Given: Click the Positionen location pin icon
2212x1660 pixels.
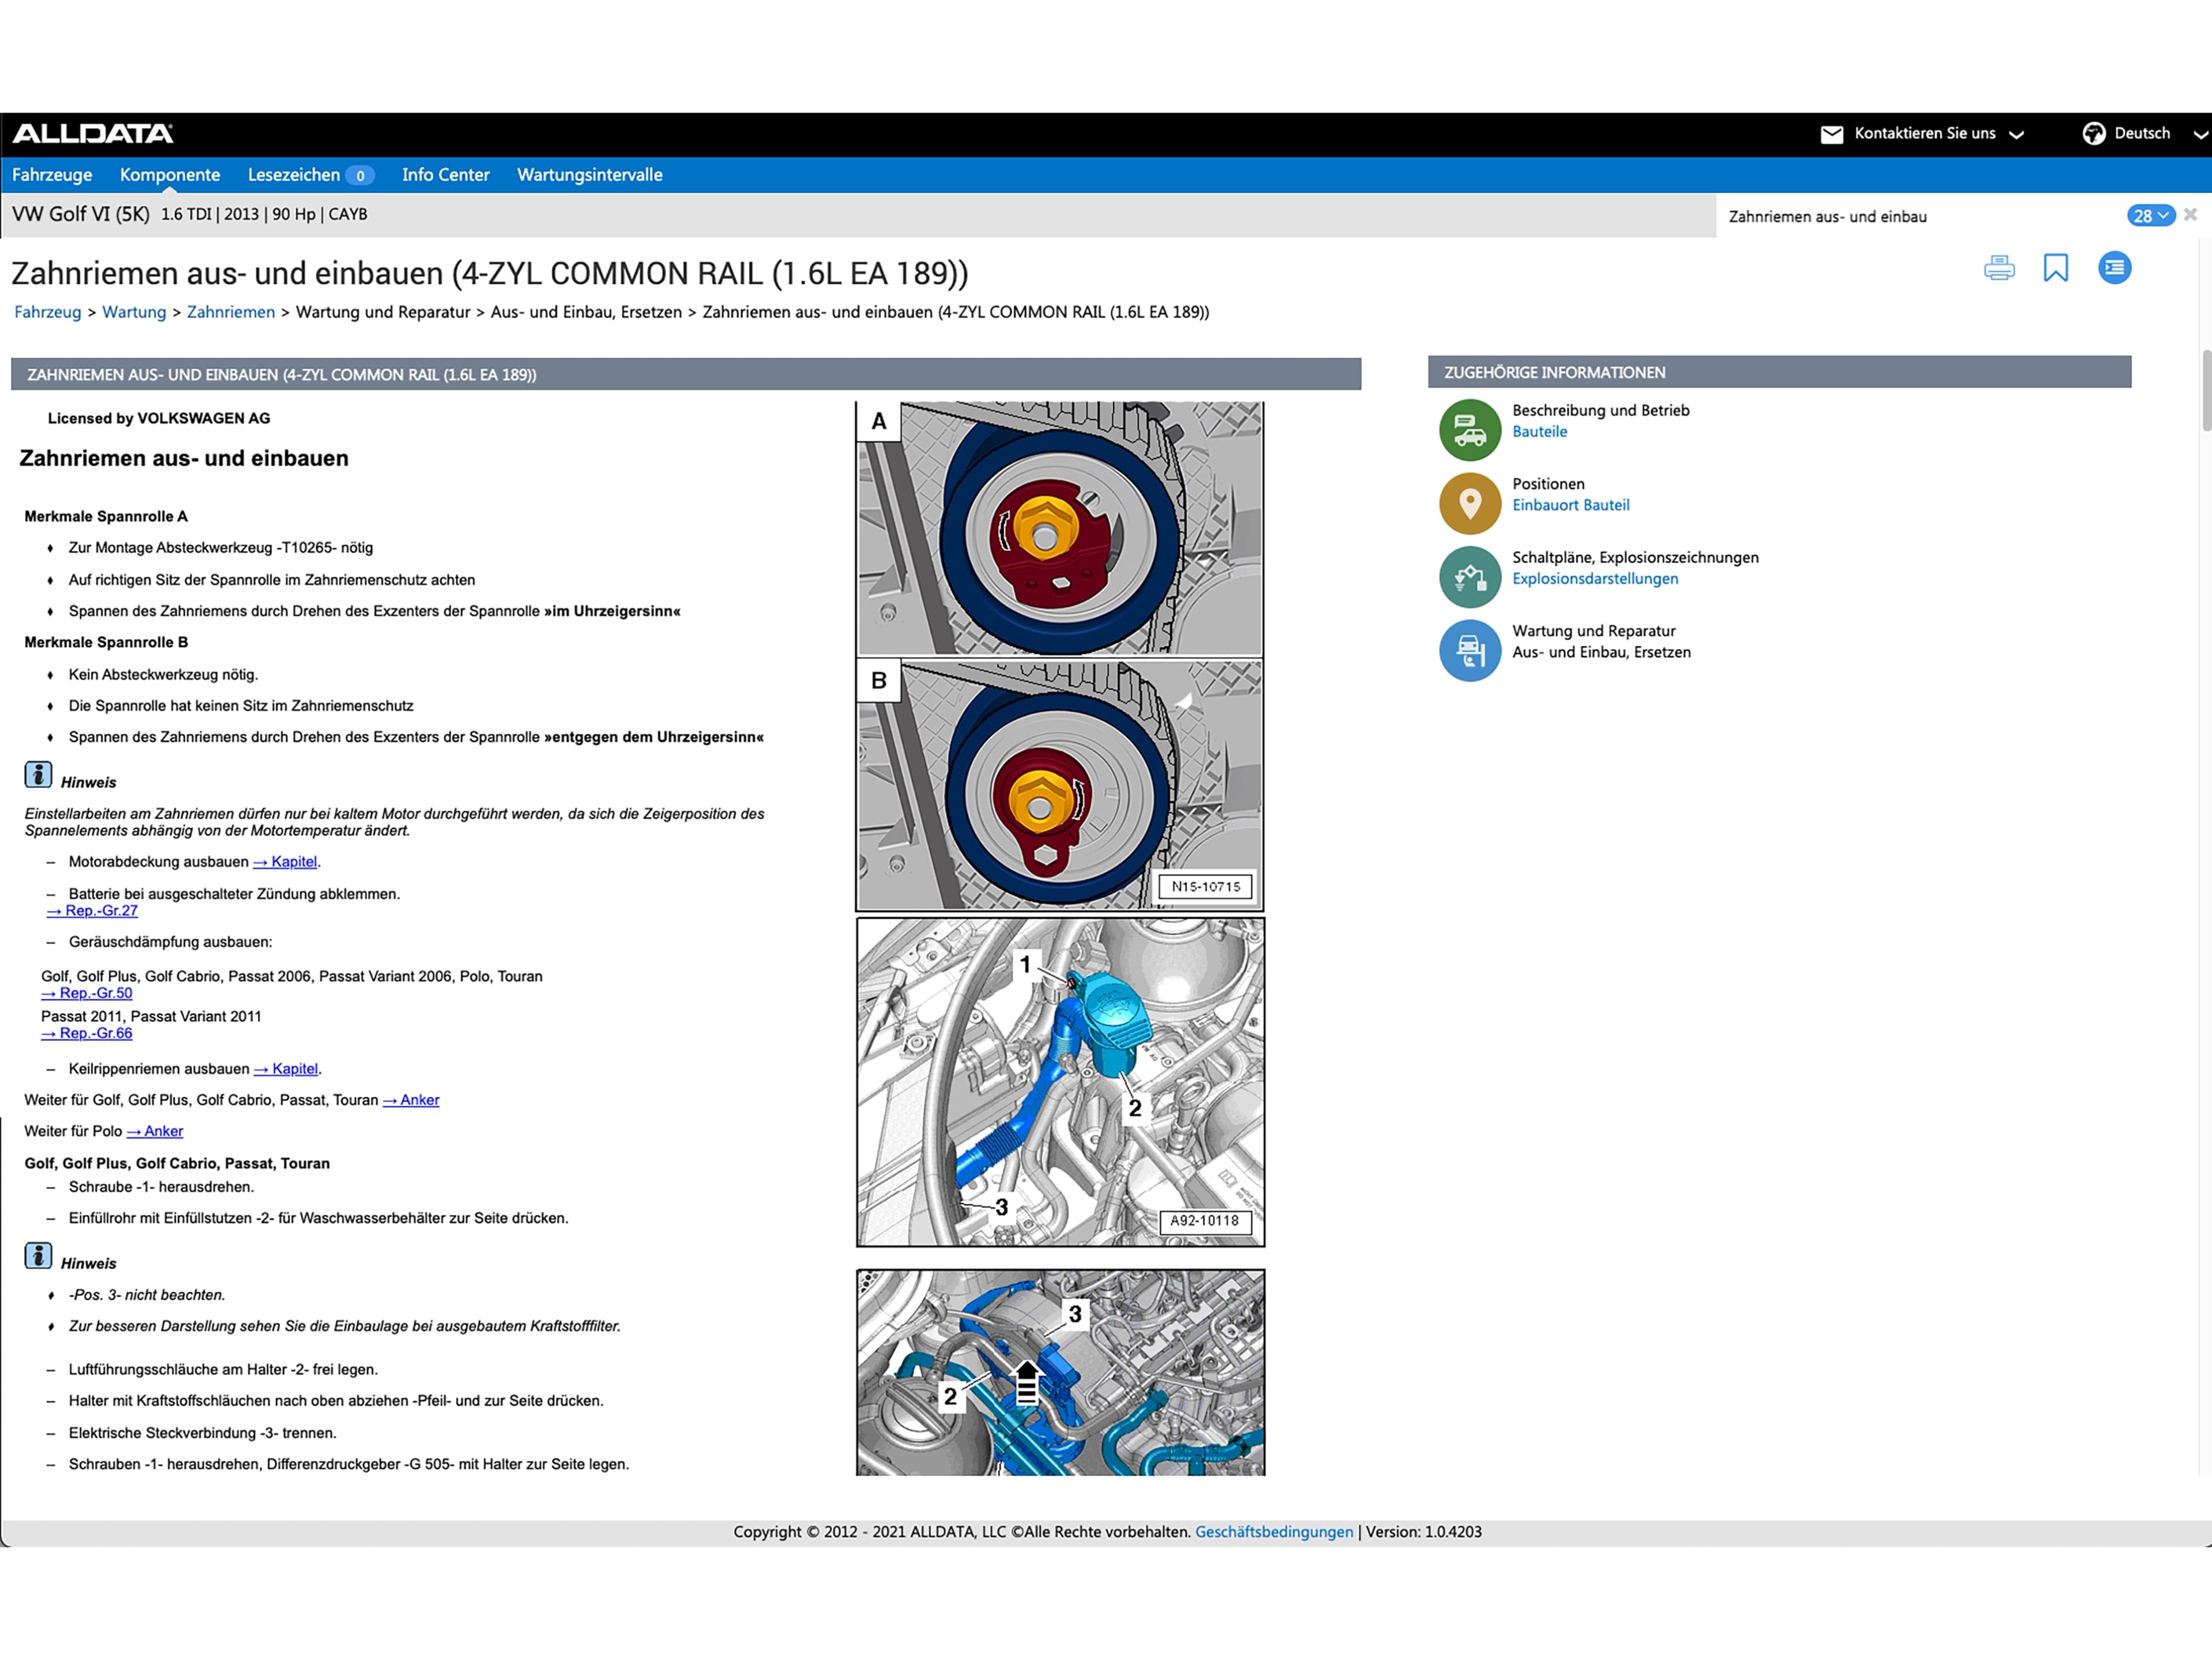Looking at the screenshot, I should [1469, 503].
